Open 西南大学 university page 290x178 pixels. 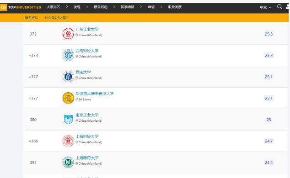pyautogui.click(x=83, y=72)
